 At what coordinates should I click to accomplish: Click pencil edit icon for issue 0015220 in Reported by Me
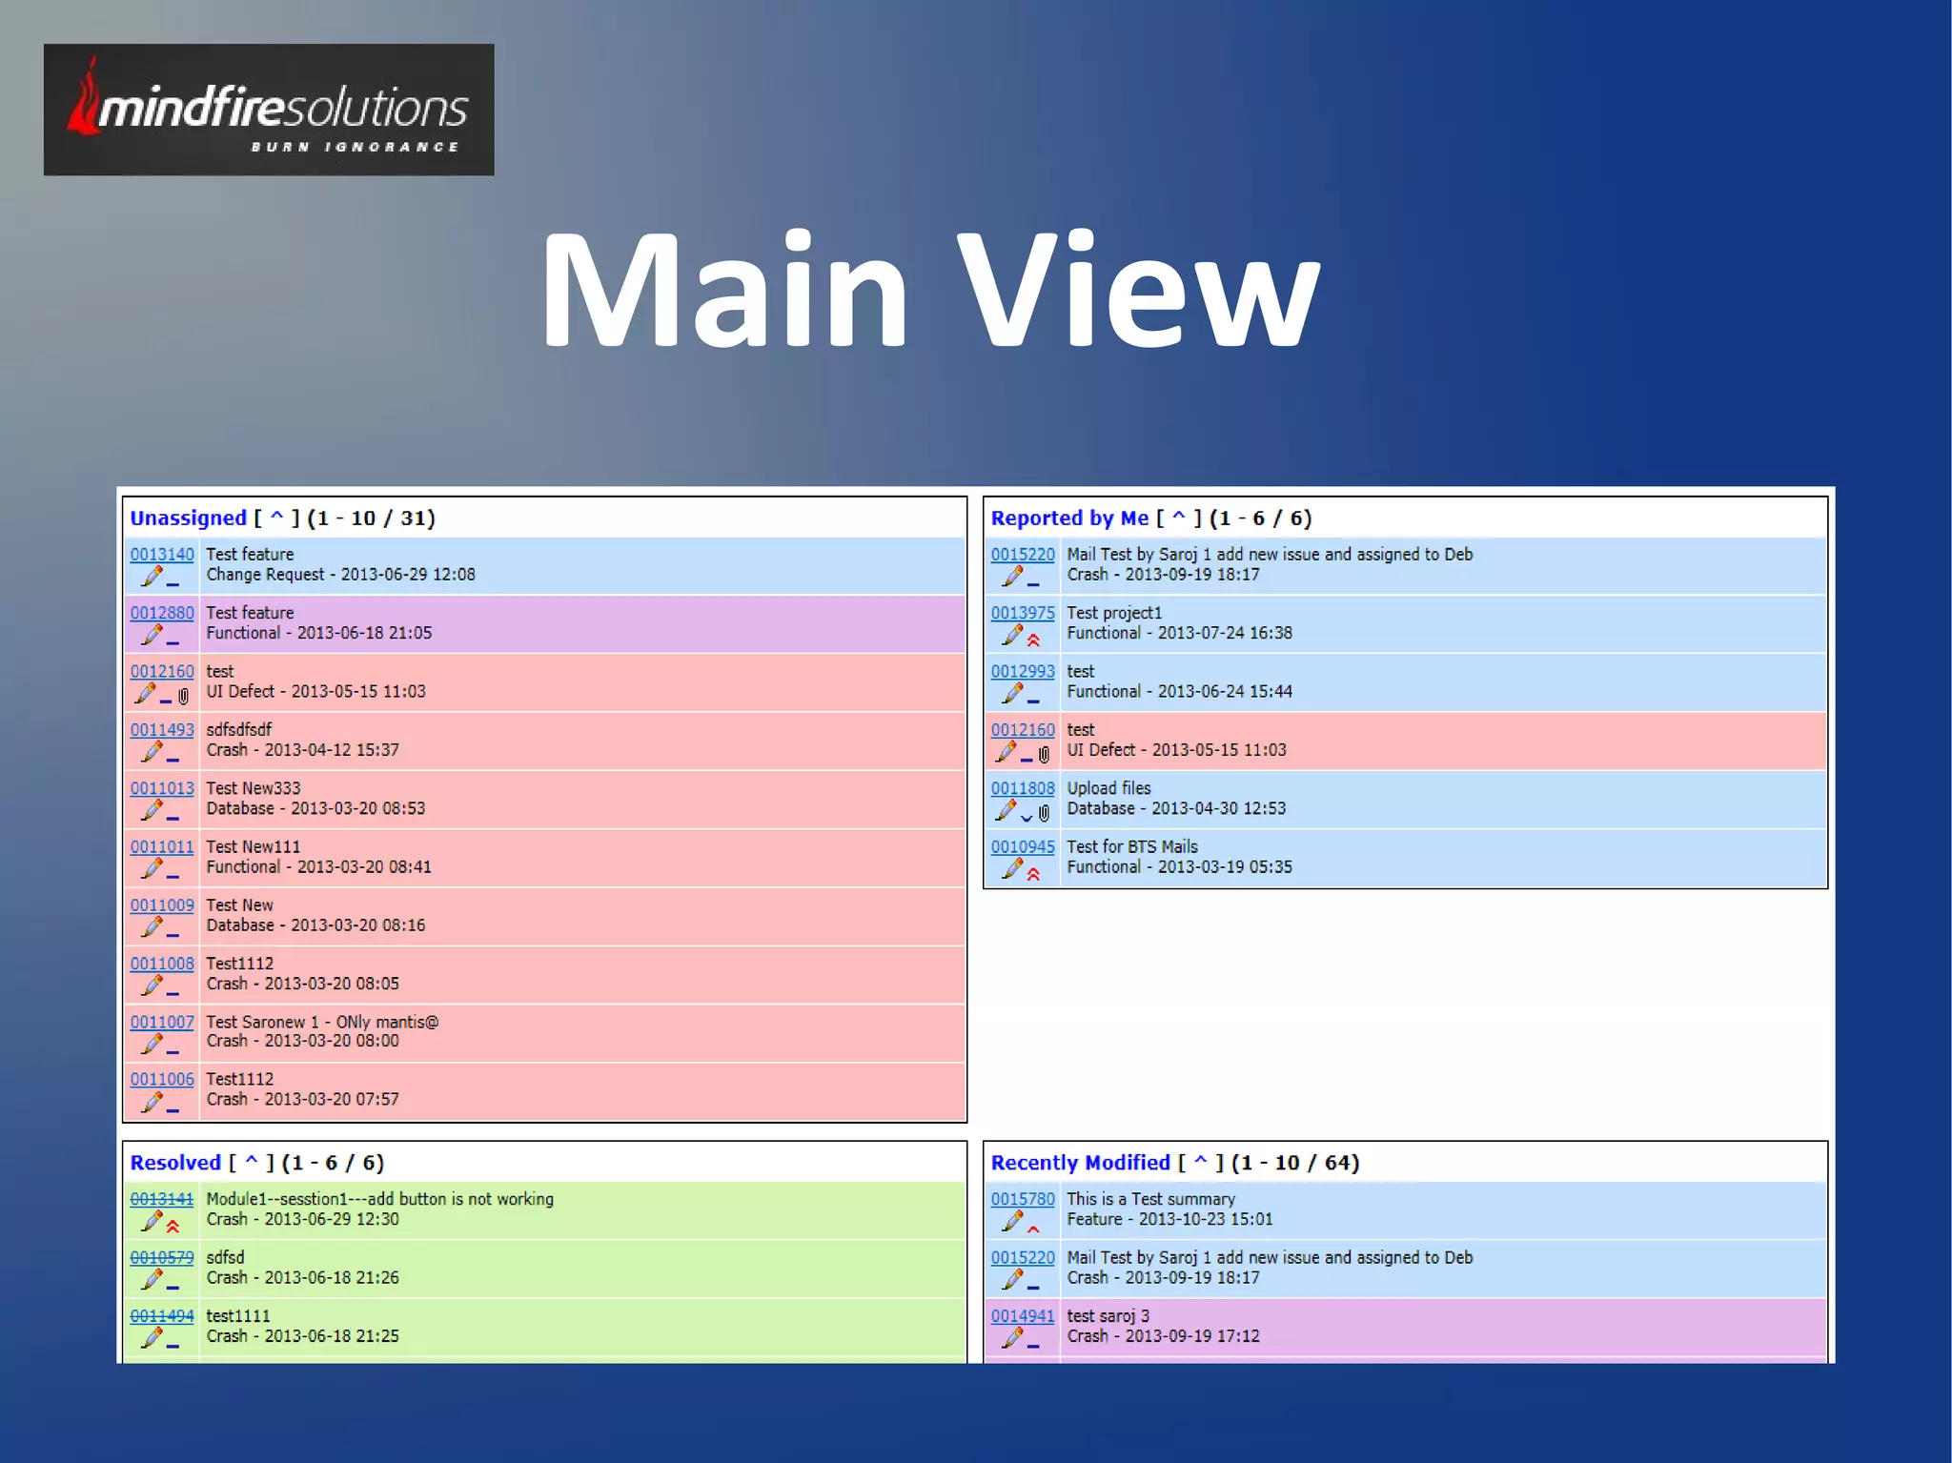(1012, 576)
